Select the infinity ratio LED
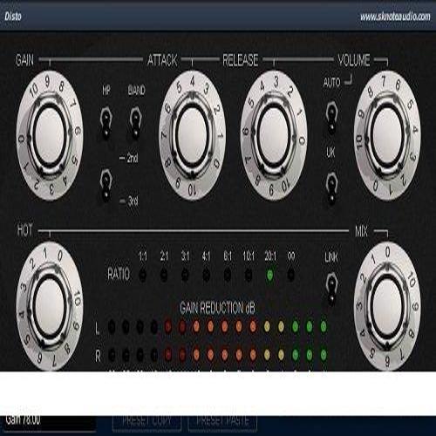Viewport: 436px width, 436px height. (x=291, y=275)
